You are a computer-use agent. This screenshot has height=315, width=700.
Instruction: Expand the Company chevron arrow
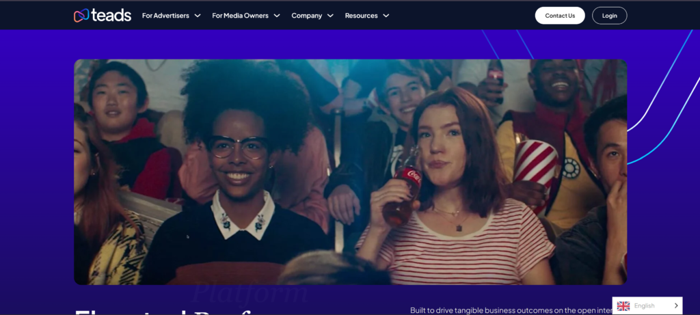330,16
